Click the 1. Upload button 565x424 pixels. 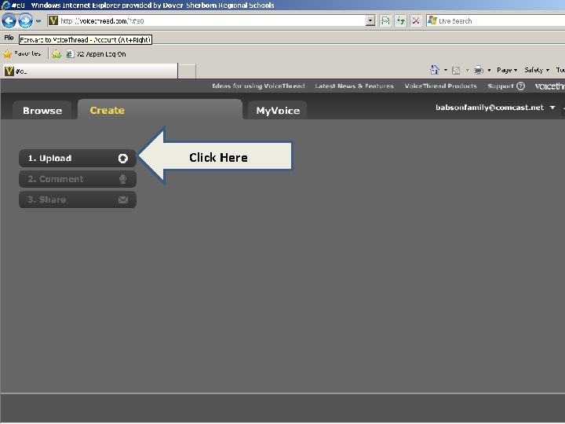point(78,159)
